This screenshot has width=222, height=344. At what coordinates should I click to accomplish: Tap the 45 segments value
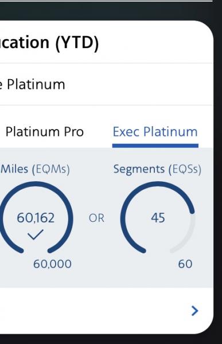point(158,218)
